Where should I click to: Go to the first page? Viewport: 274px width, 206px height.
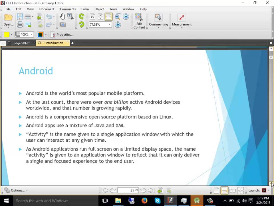point(105,191)
